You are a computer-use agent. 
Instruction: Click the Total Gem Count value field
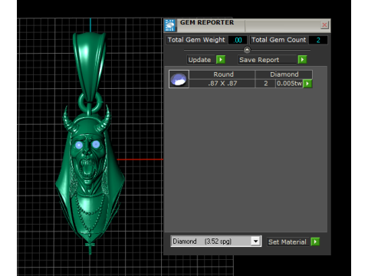pos(318,40)
